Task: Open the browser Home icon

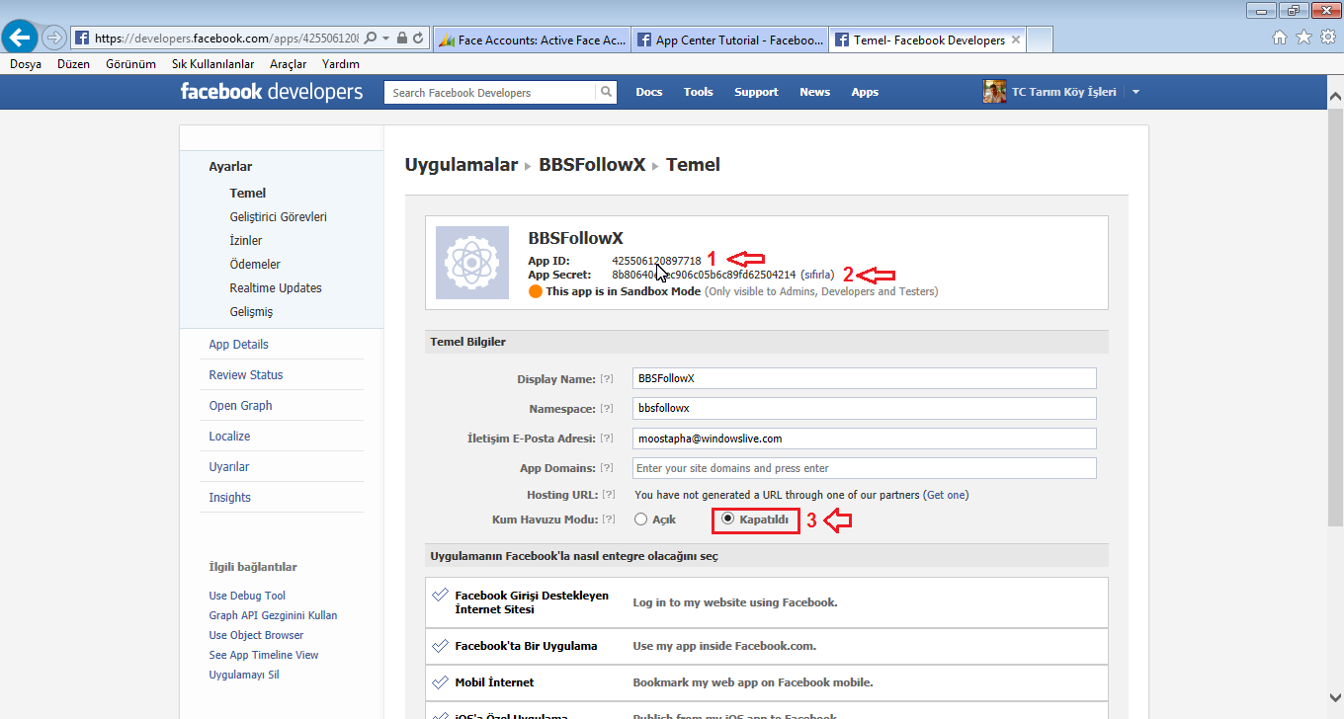Action: [1280, 38]
